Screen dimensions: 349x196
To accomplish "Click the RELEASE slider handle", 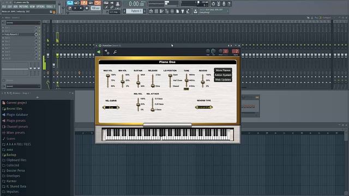I will (153, 85).
